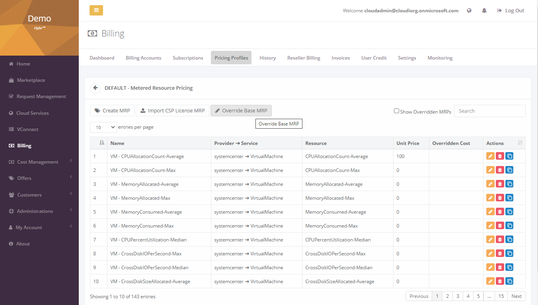Image resolution: width=538 pixels, height=305 pixels.
Task: Click the globe language icon
Action: (469, 11)
